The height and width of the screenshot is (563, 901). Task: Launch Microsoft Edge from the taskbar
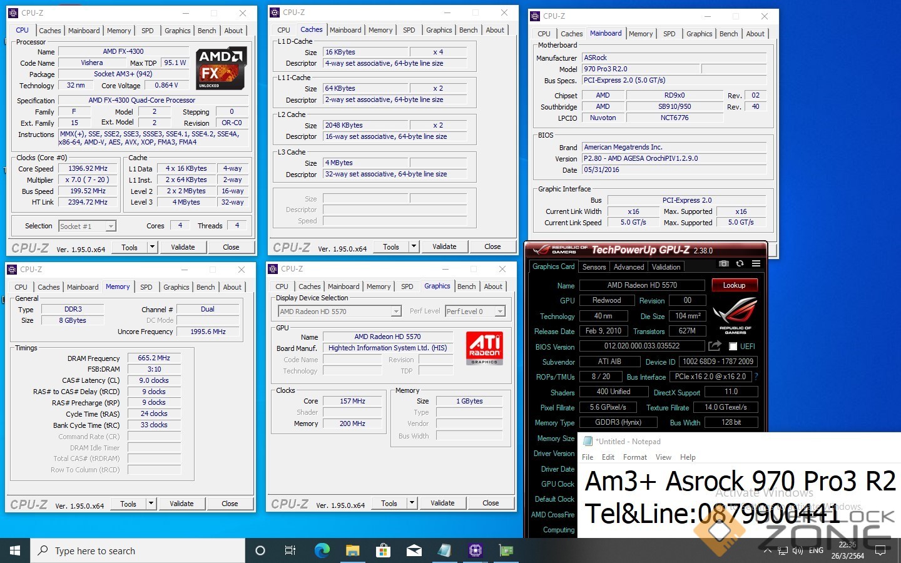coord(322,550)
